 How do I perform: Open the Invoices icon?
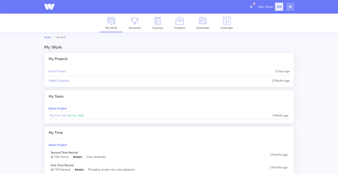coord(158,21)
